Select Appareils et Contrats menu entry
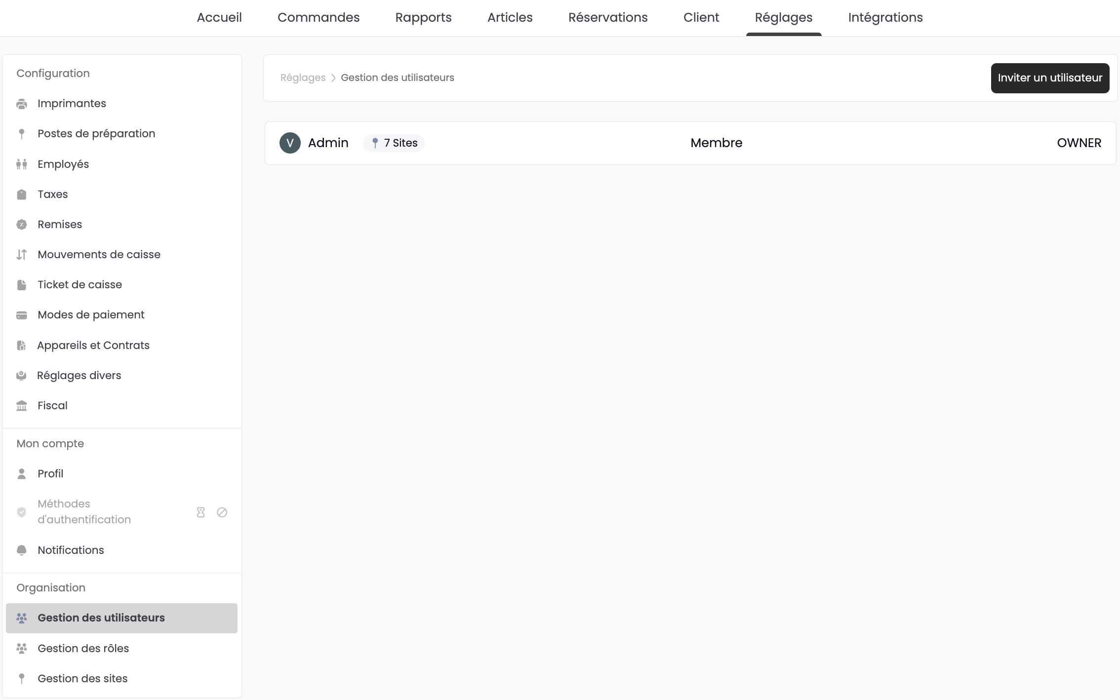1120x700 pixels. coord(93,345)
